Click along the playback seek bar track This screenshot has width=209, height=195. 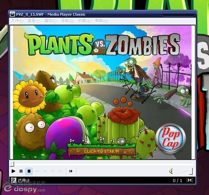(x=103, y=164)
